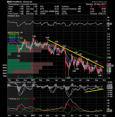
Task: Select the EMA(200) green legend entry
Action: pos(14,36)
